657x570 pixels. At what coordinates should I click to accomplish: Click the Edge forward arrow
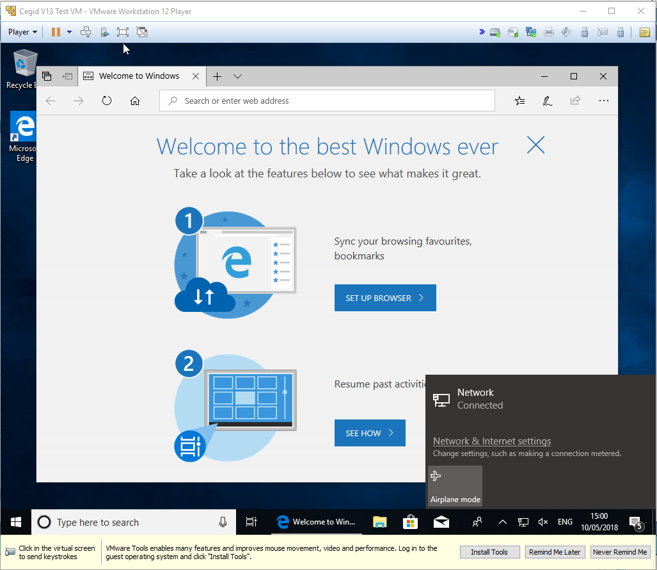[x=79, y=101]
